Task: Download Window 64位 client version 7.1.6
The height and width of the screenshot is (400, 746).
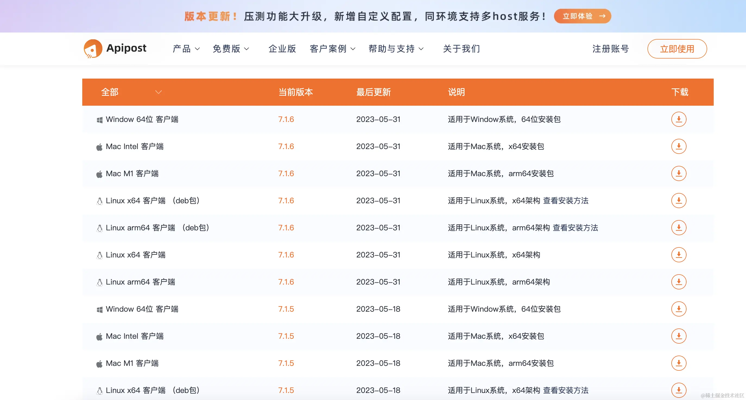Action: [x=678, y=119]
